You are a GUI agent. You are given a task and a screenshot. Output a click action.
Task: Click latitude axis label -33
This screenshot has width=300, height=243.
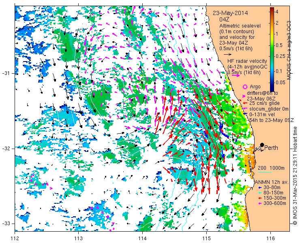[6, 224]
